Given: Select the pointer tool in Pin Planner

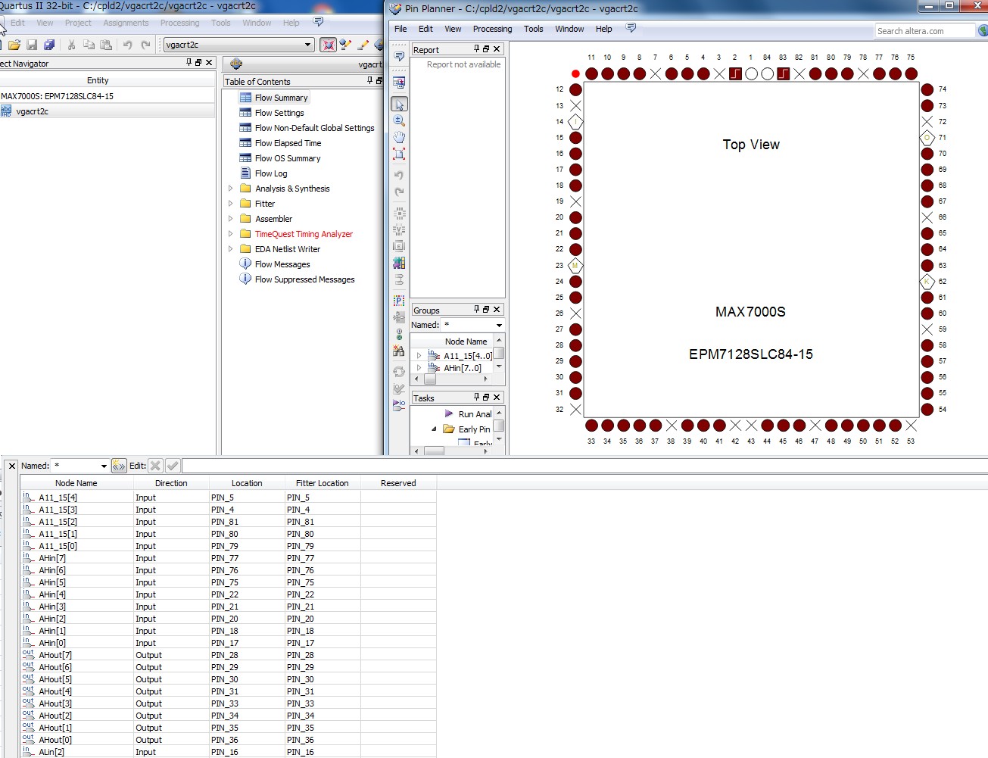Looking at the screenshot, I should pos(399,104).
